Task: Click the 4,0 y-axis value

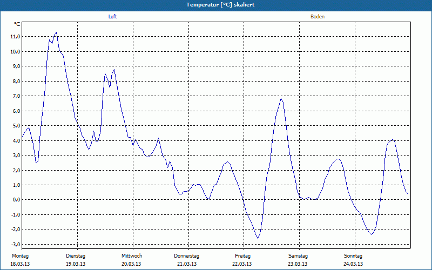Action: [x=16, y=140]
